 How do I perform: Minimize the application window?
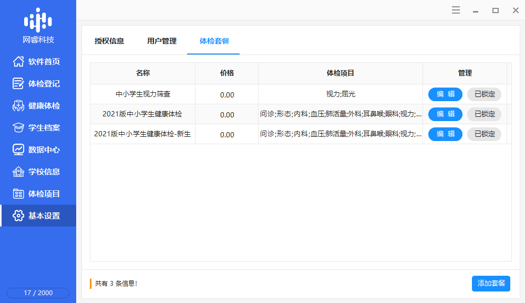pos(476,11)
